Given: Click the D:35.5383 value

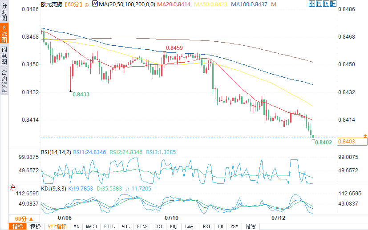Looking at the screenshot, I should tap(109, 189).
